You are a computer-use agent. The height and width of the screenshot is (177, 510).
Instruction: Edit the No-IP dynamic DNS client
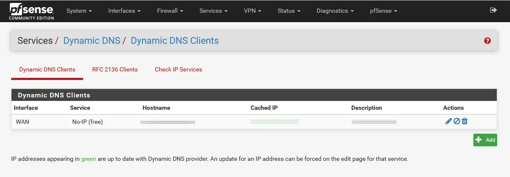pyautogui.click(x=448, y=121)
